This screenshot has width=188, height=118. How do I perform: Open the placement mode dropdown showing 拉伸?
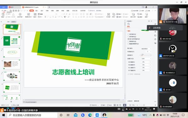click(146, 59)
